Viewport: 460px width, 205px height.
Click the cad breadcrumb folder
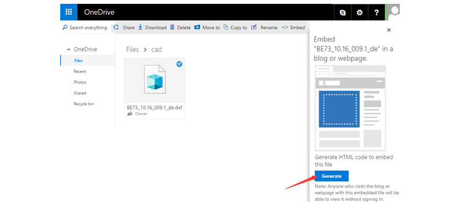pyautogui.click(x=157, y=50)
